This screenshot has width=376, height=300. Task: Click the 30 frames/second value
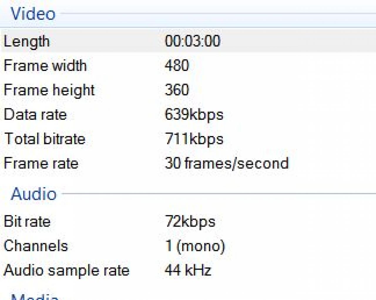(x=227, y=163)
